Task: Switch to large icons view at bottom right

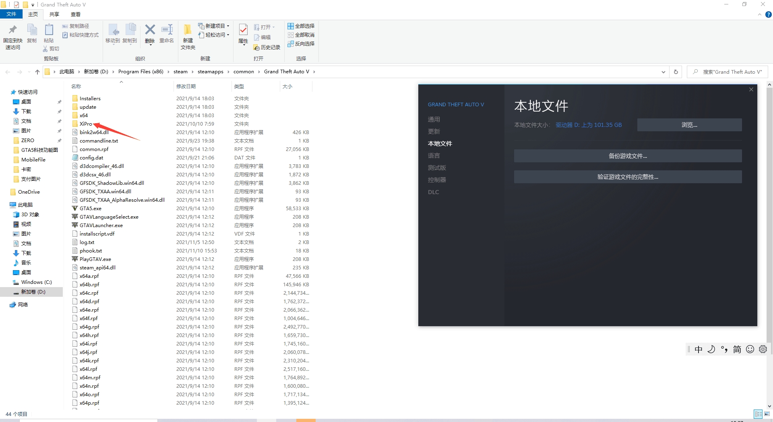Action: point(767,414)
